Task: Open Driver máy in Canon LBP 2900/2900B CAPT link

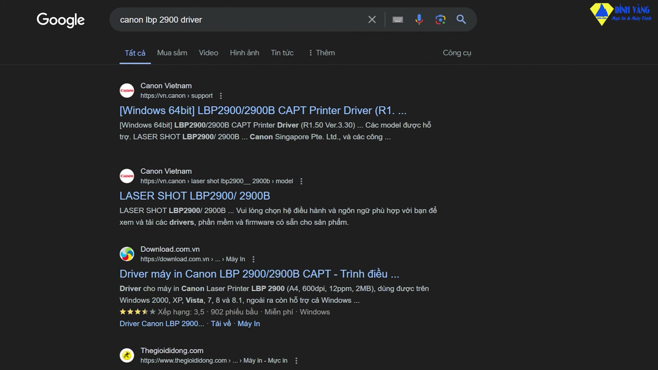Action: [x=259, y=274]
